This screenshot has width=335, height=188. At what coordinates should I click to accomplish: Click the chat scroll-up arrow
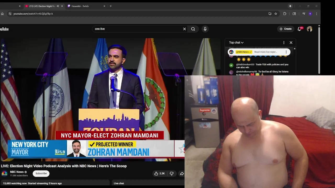point(295,49)
